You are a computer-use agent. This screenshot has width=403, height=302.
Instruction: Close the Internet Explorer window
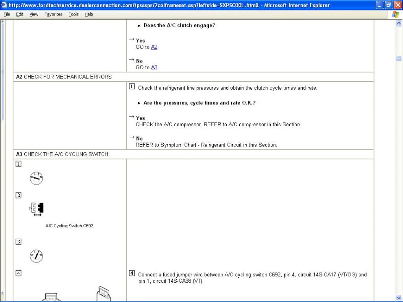click(398, 5)
